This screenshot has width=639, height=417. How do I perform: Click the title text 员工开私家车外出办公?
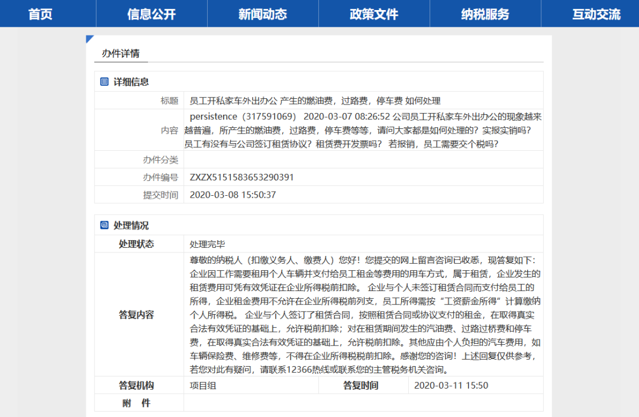[315, 101]
